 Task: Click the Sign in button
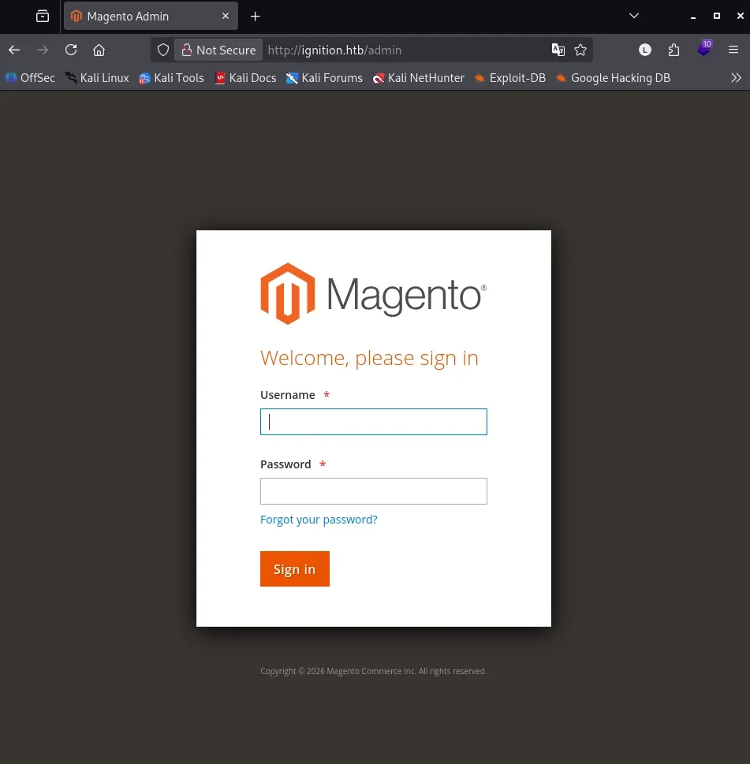pyautogui.click(x=294, y=568)
